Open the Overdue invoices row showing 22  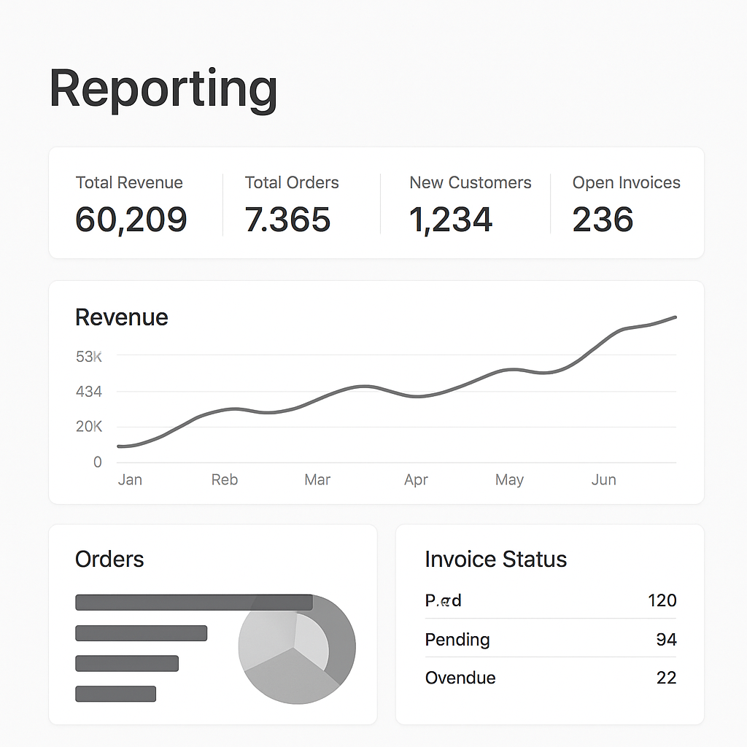pos(550,678)
